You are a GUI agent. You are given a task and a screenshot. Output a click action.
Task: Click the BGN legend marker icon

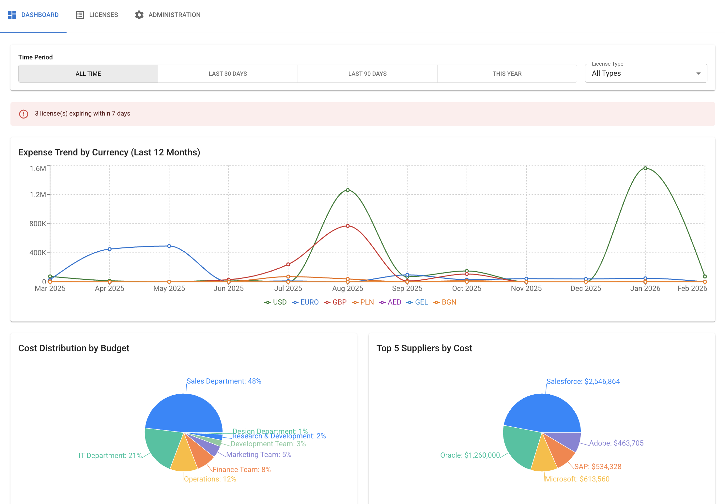(x=437, y=303)
